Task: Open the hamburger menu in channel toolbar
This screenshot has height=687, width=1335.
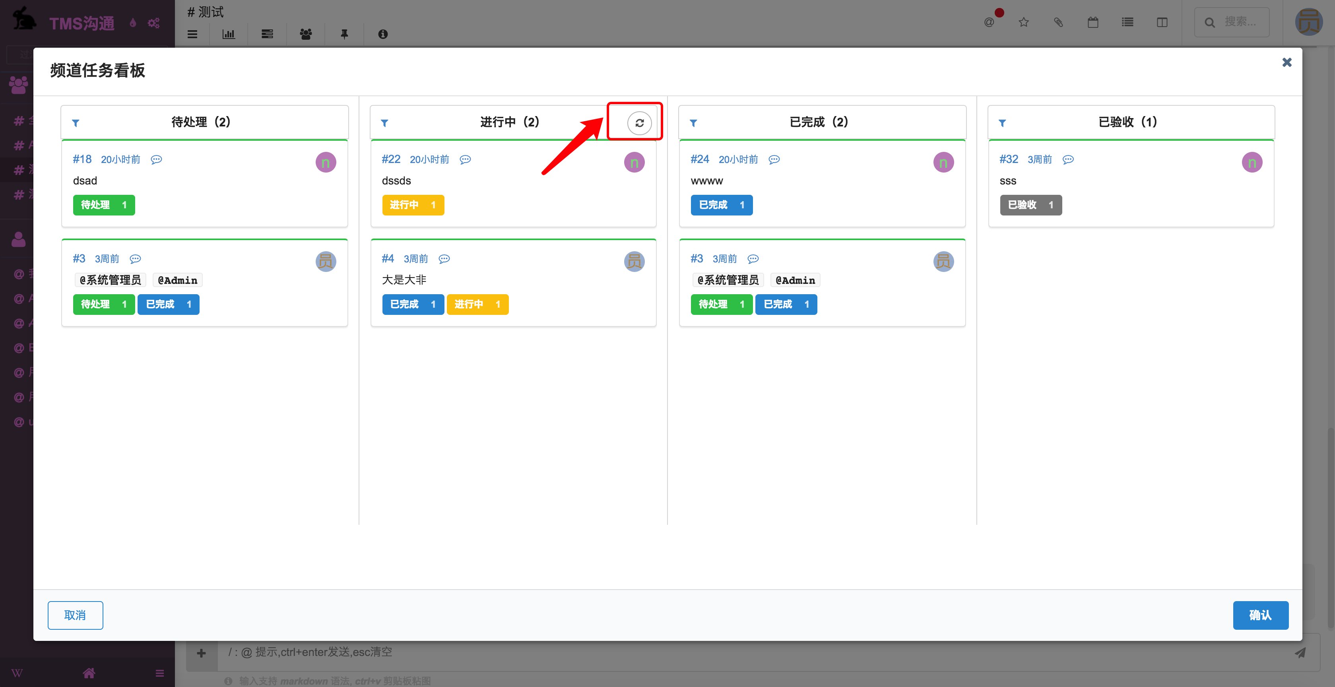Action: point(192,34)
